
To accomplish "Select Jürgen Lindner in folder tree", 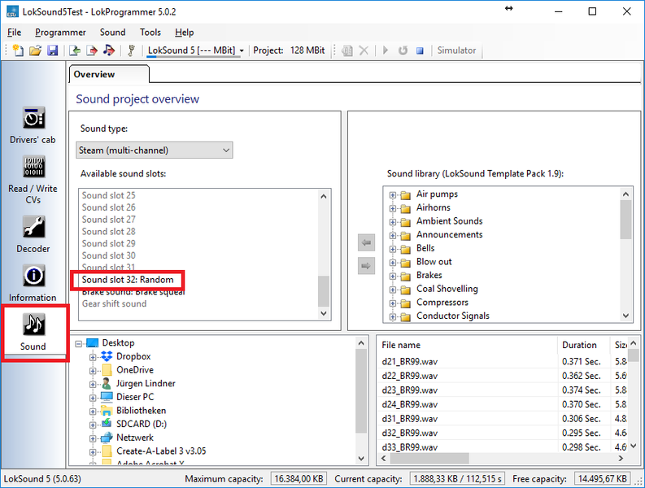I will tap(146, 384).
